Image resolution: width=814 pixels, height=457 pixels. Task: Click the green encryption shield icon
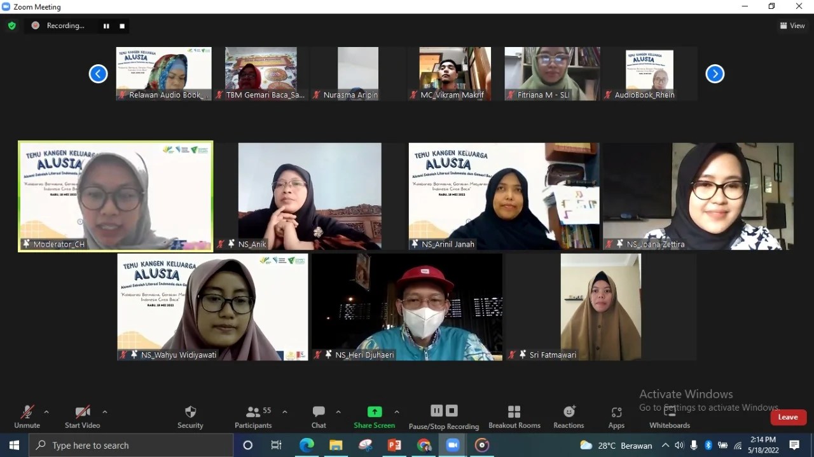point(11,26)
